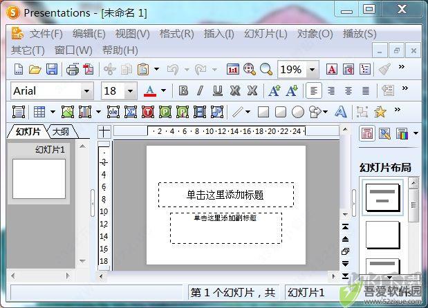Select the 幻灯片 tab in side panel
This screenshot has height=308, width=428.
coord(28,132)
